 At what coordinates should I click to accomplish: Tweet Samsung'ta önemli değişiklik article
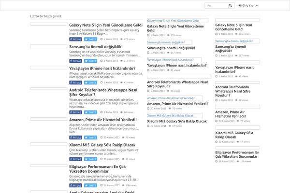91,61
